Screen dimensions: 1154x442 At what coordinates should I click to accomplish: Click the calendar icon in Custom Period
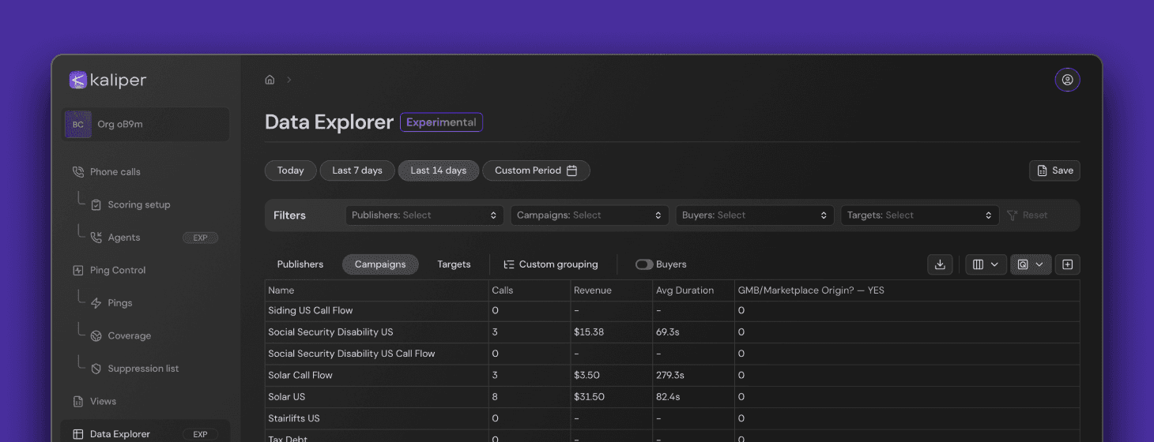[x=572, y=170]
